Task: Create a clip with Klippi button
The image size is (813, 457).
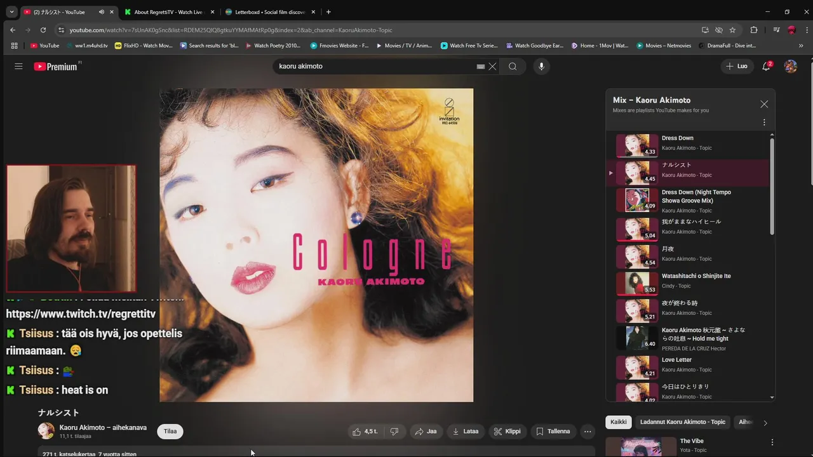Action: pyautogui.click(x=507, y=432)
